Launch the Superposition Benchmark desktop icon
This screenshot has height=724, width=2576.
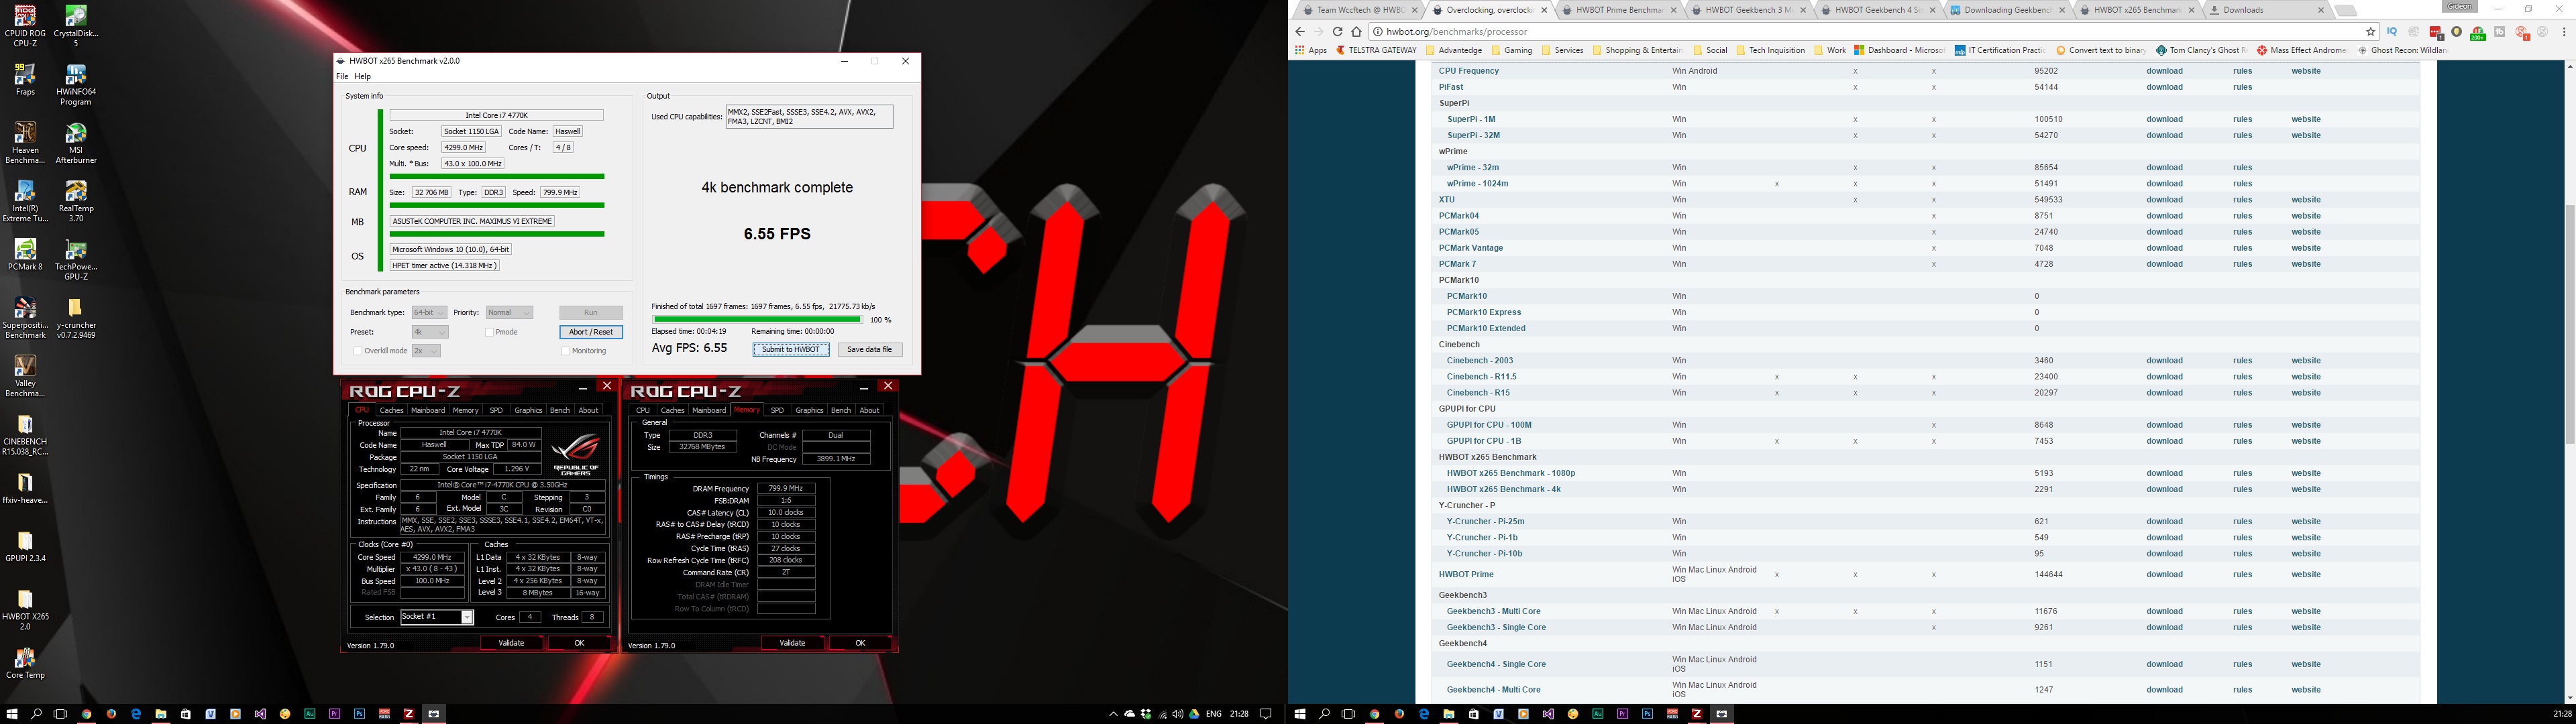25,317
